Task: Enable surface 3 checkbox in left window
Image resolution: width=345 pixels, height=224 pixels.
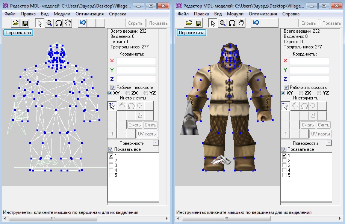Action: click(x=111, y=165)
